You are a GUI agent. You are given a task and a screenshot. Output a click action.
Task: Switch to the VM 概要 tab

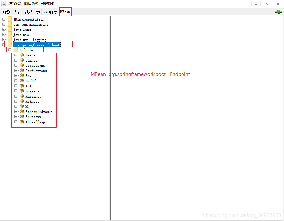pos(50,12)
